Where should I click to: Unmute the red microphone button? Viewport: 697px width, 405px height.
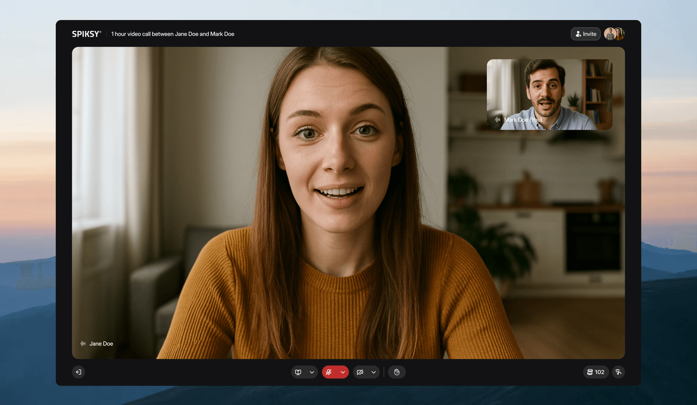(x=329, y=372)
